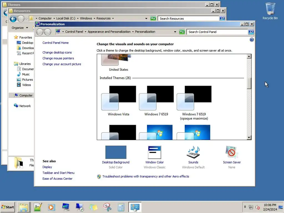
Task: Select the Windows Vista theme
Action: (119, 101)
